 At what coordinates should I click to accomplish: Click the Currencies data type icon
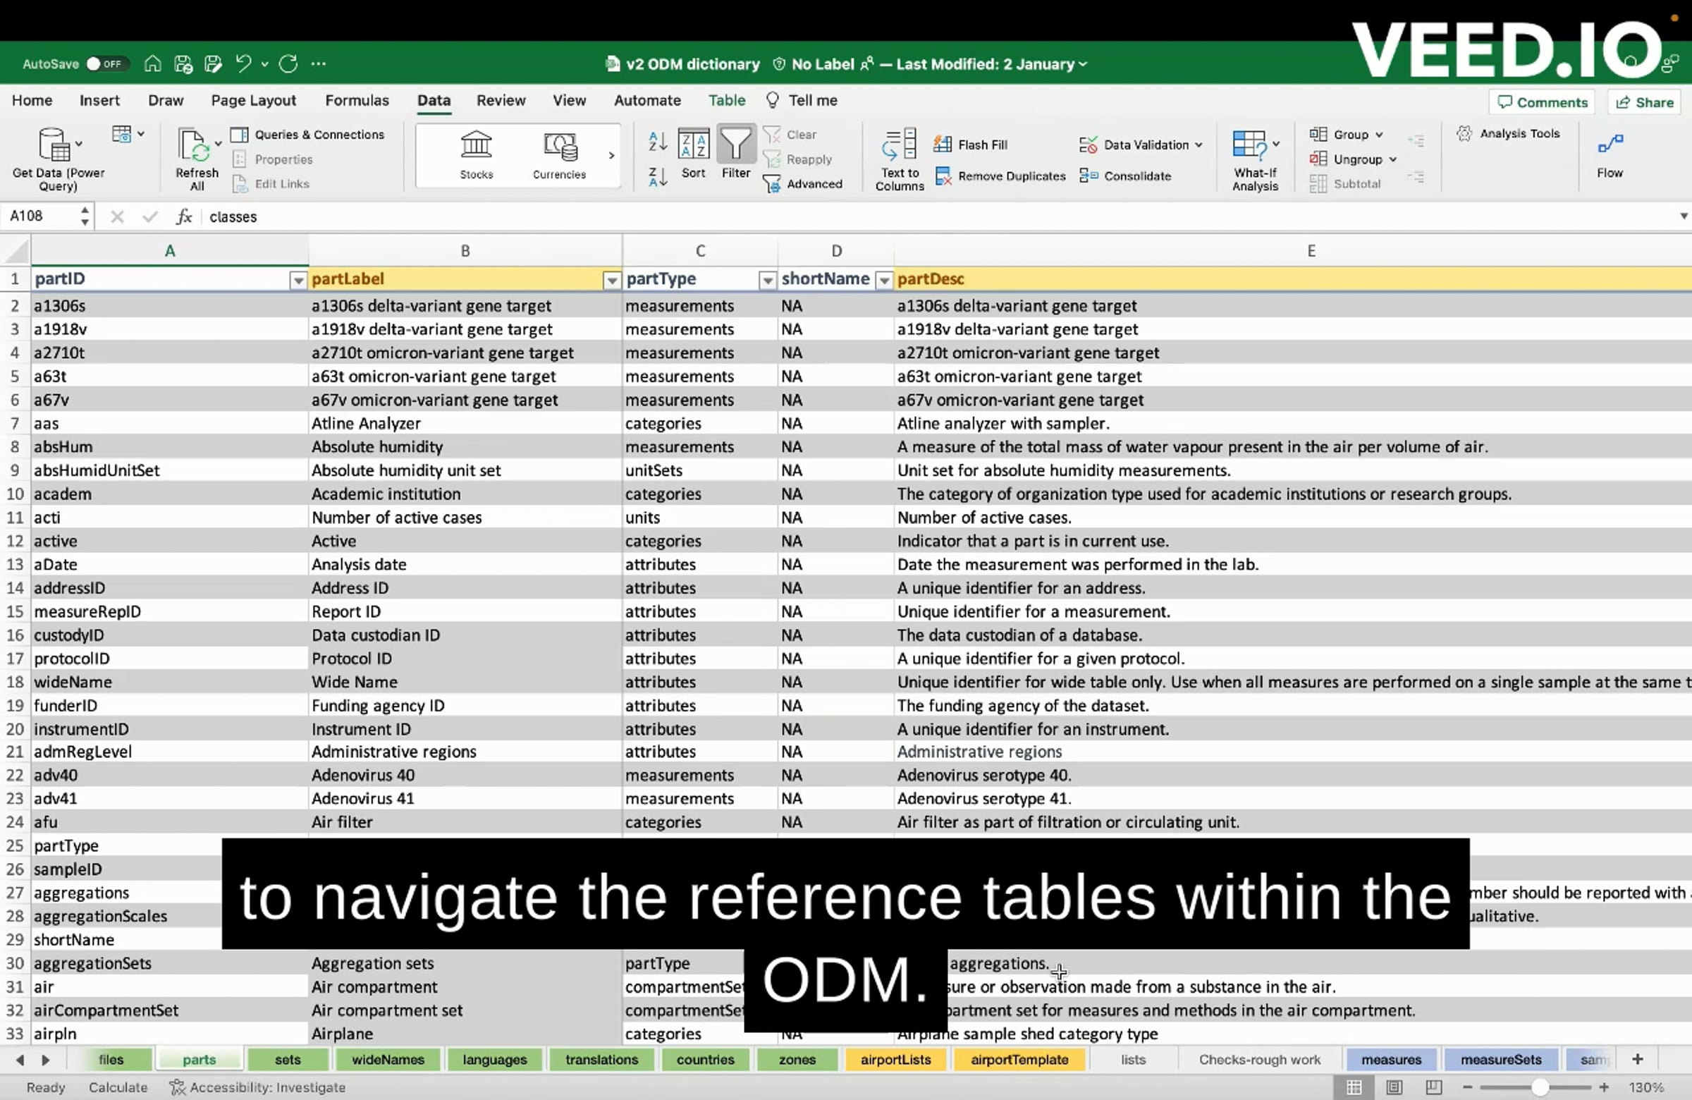point(560,147)
